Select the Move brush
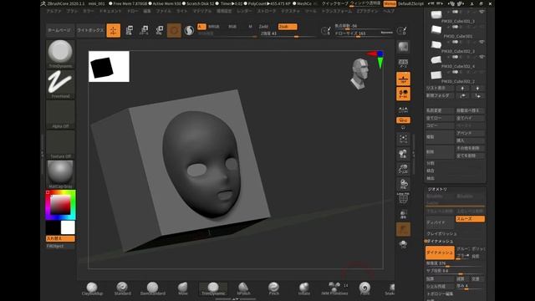535x301 pixels. pos(183,288)
